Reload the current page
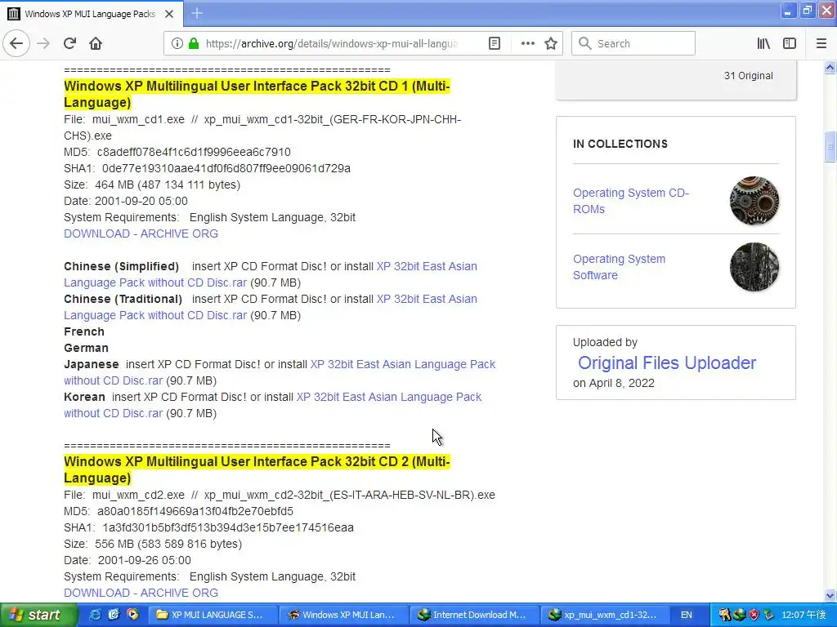 (x=69, y=43)
